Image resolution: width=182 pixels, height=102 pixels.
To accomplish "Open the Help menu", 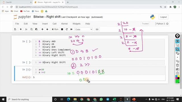I will coord(88,24).
